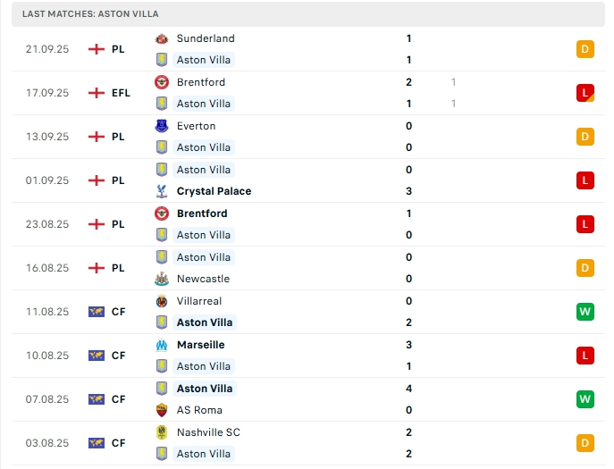Image resolution: width=614 pixels, height=469 pixels.
Task: Click the Marseille club crest icon
Action: (x=162, y=345)
